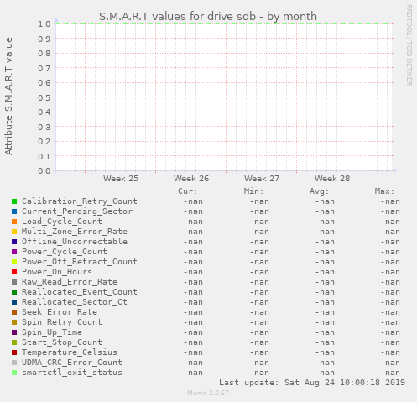Click the Munin 2.0.67 version text
The image size is (417, 402).
click(208, 393)
